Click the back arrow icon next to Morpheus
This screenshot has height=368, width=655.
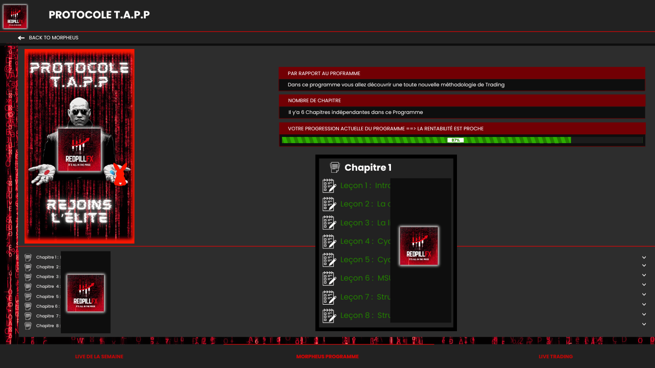click(x=21, y=38)
